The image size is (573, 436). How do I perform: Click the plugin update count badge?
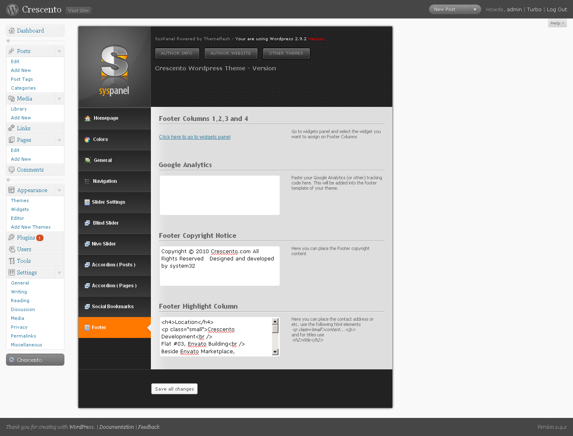click(40, 238)
